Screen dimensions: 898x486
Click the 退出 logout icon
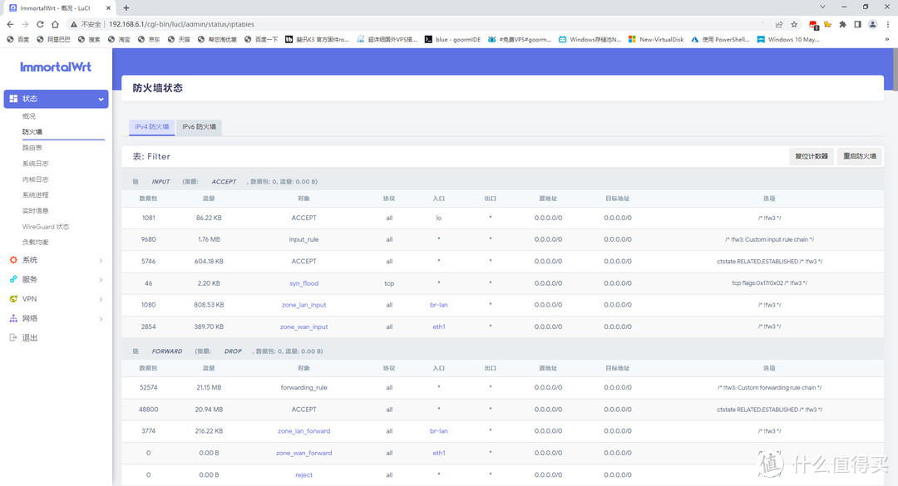pos(13,337)
